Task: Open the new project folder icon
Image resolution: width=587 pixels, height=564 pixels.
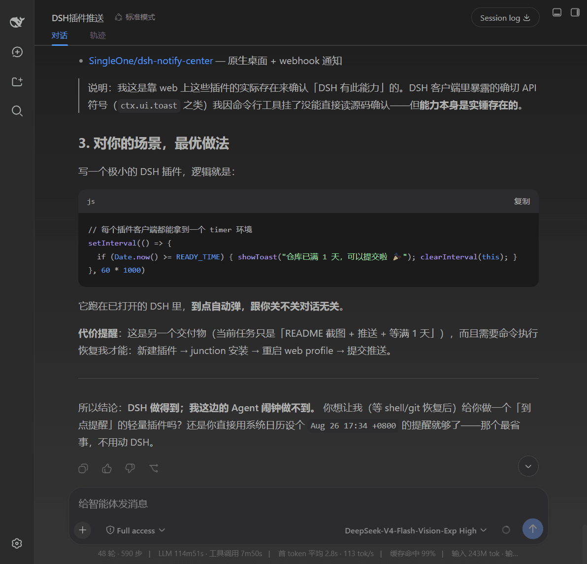Action: click(17, 82)
